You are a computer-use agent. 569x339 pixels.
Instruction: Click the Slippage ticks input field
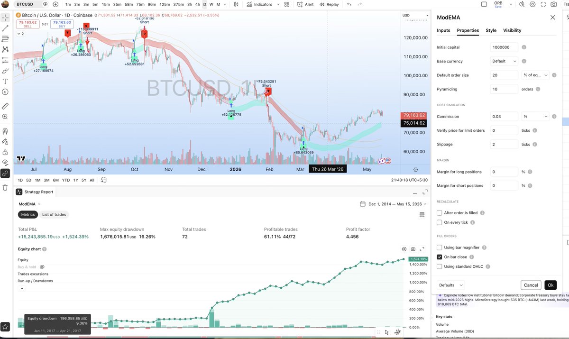coord(504,144)
